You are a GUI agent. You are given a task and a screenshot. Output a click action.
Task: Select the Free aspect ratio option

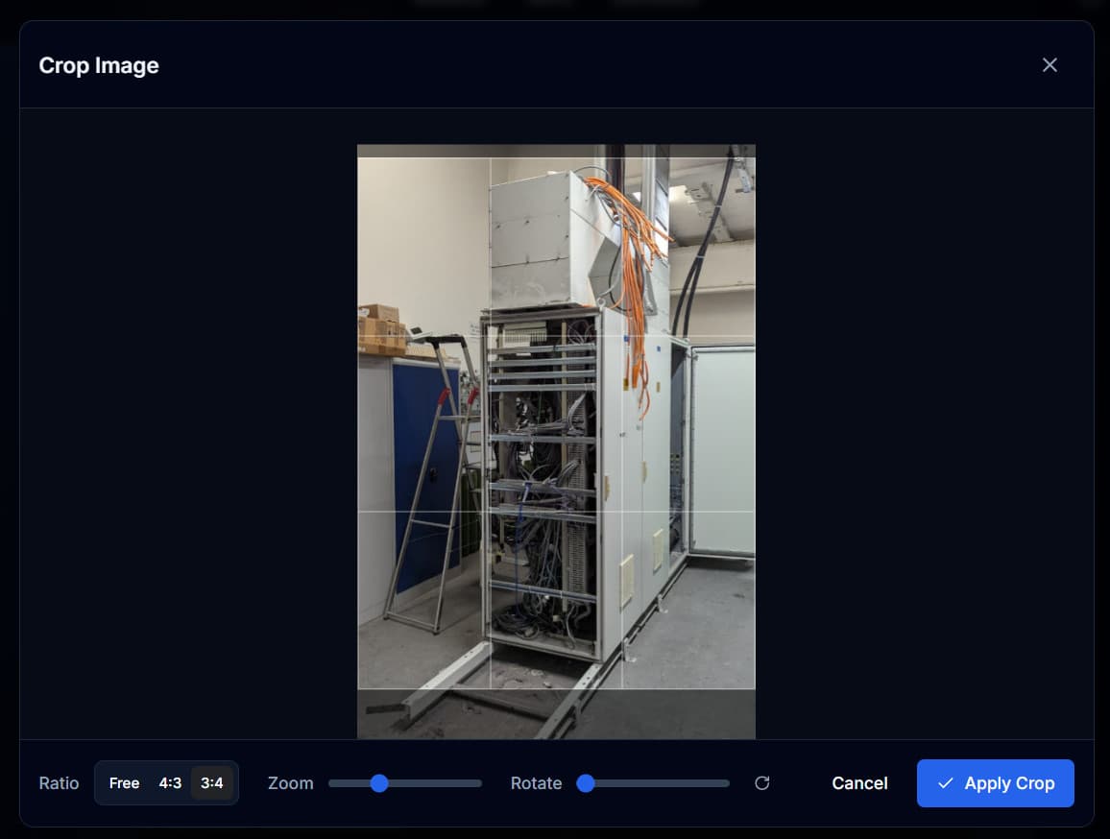coord(124,783)
